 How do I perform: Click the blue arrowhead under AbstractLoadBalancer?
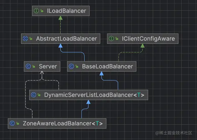pyautogui.click(x=60, y=46)
